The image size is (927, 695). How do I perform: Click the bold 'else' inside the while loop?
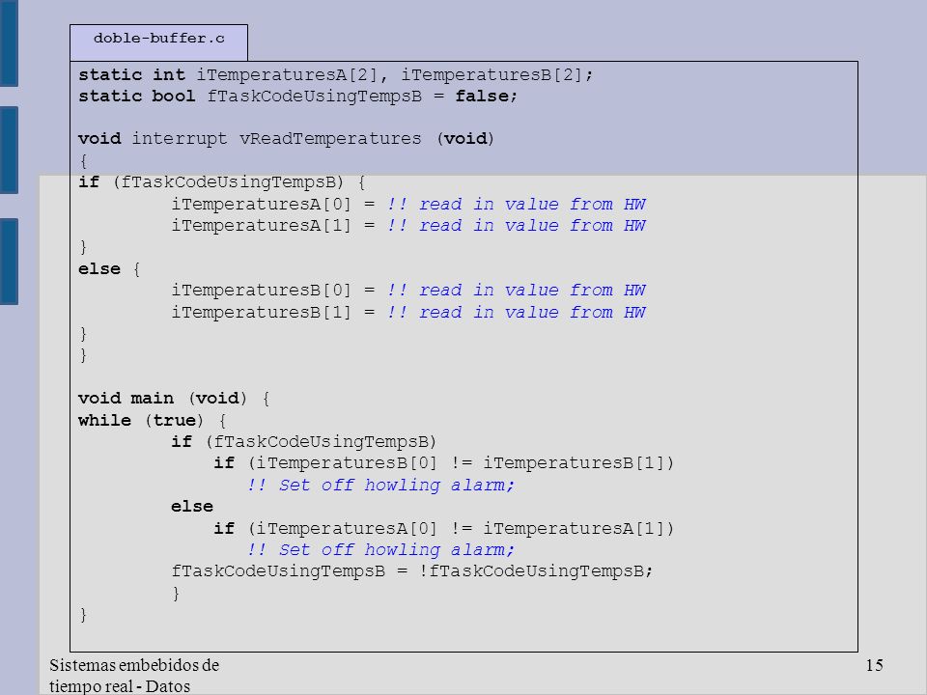pyautogui.click(x=192, y=507)
